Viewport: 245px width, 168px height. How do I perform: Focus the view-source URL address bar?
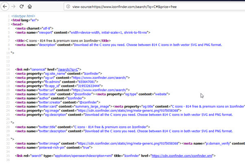155,7
